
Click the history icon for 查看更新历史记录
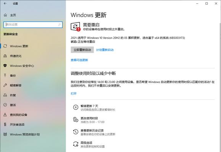pyautogui.click(x=76, y=132)
